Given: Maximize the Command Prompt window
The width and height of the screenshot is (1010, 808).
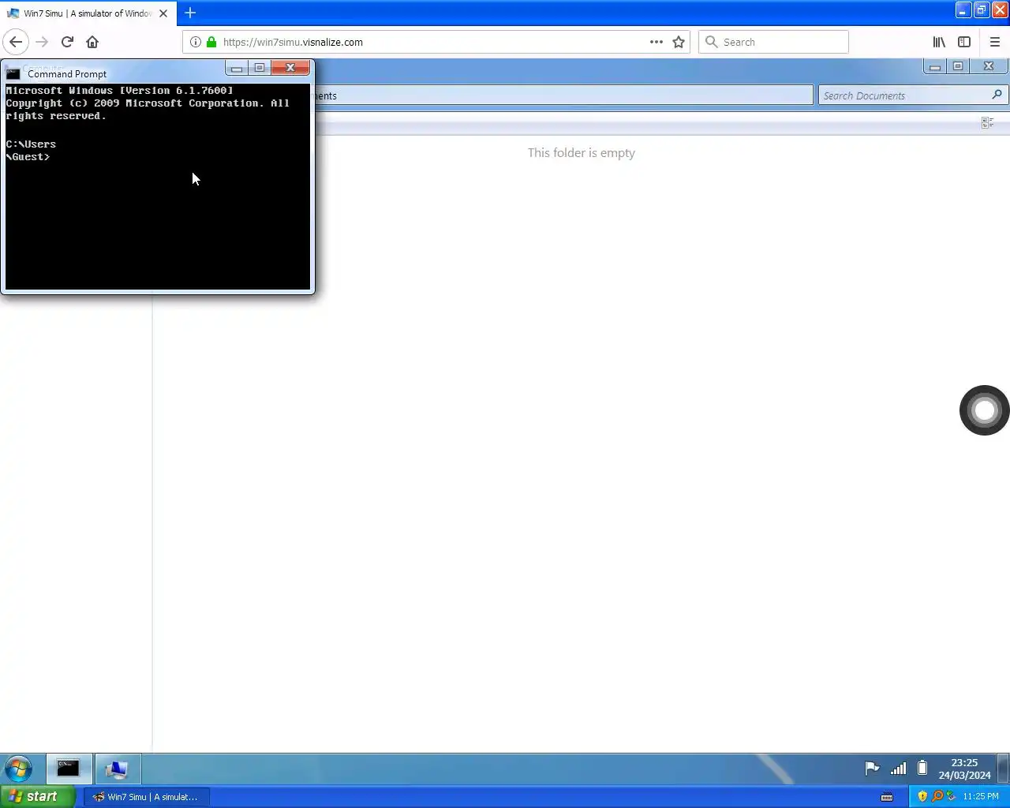Looking at the screenshot, I should (x=260, y=68).
